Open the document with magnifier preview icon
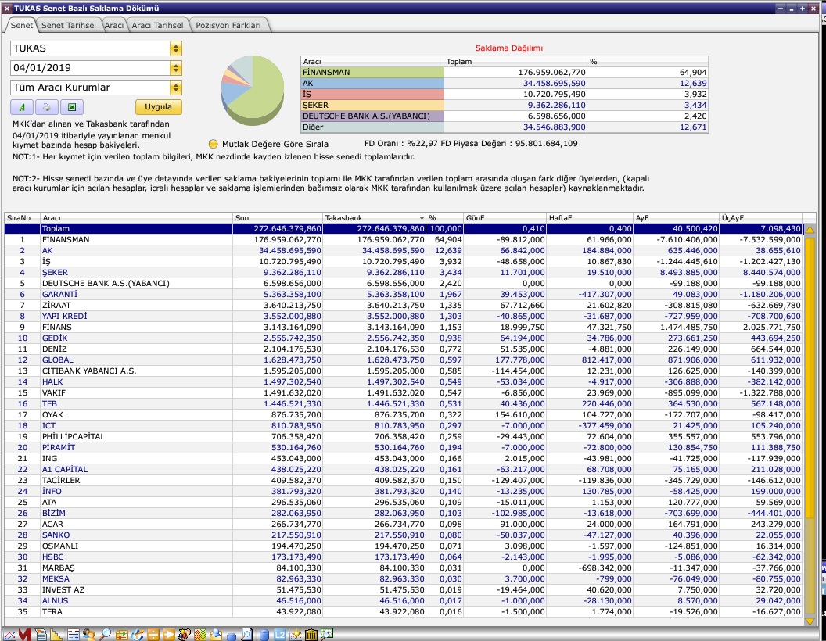This screenshot has height=641, width=826. pyautogui.click(x=246, y=635)
